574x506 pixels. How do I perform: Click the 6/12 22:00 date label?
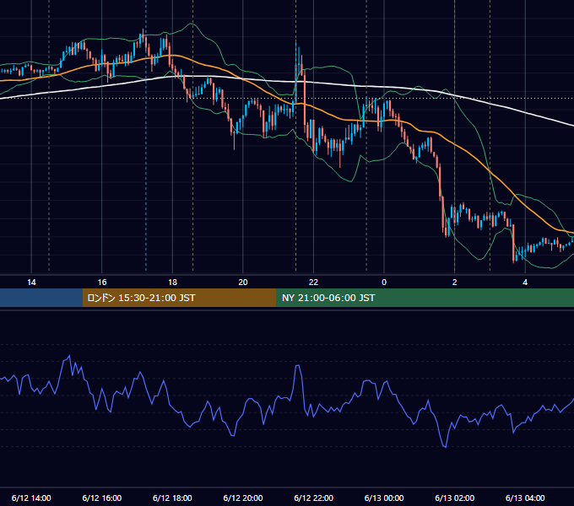314,498
